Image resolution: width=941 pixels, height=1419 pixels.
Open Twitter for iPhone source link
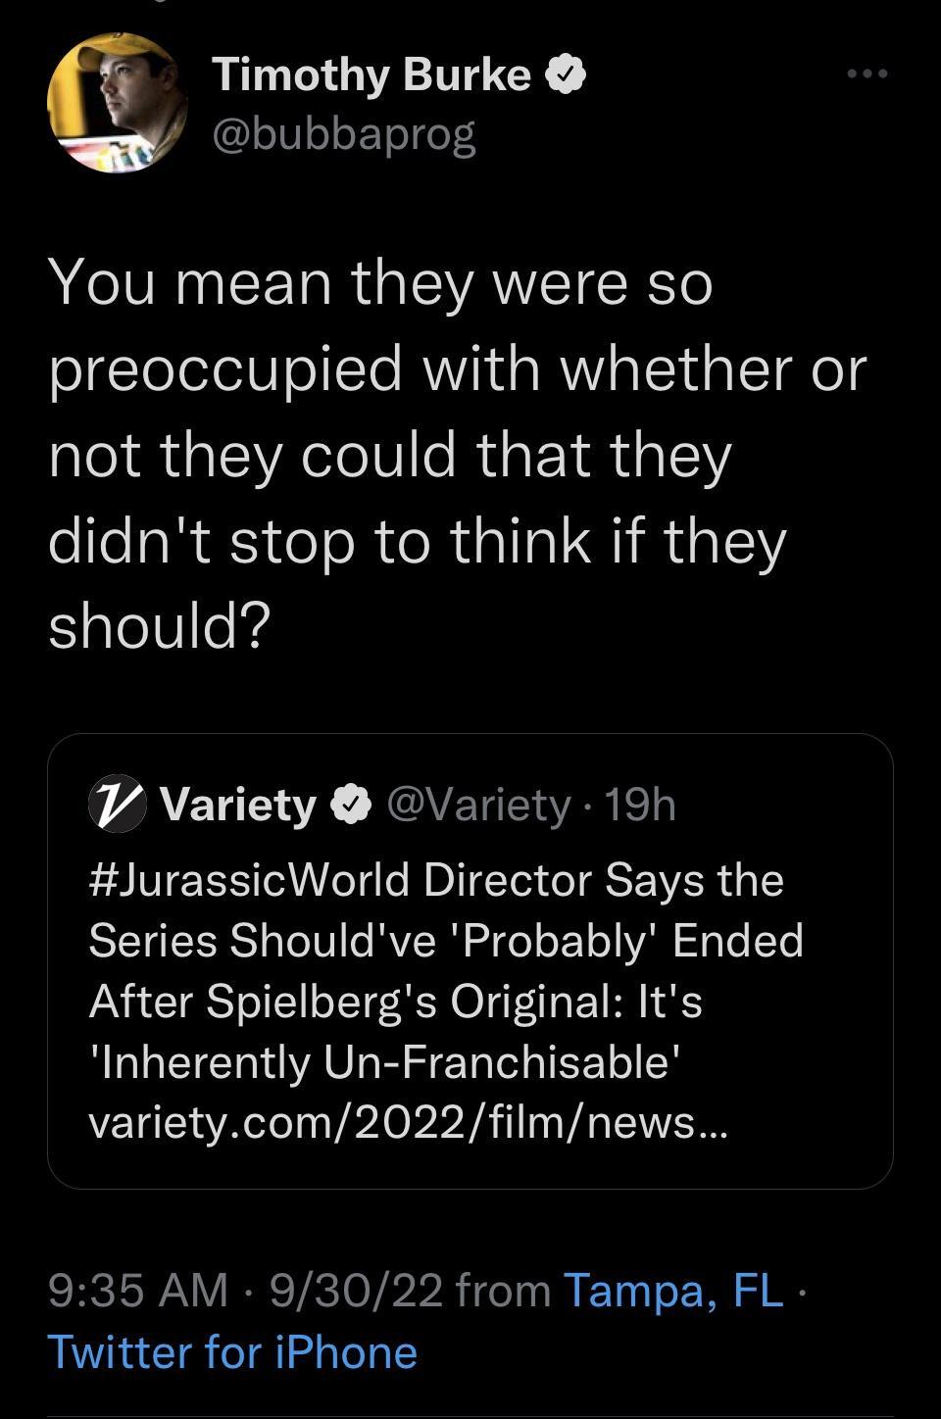231,1351
